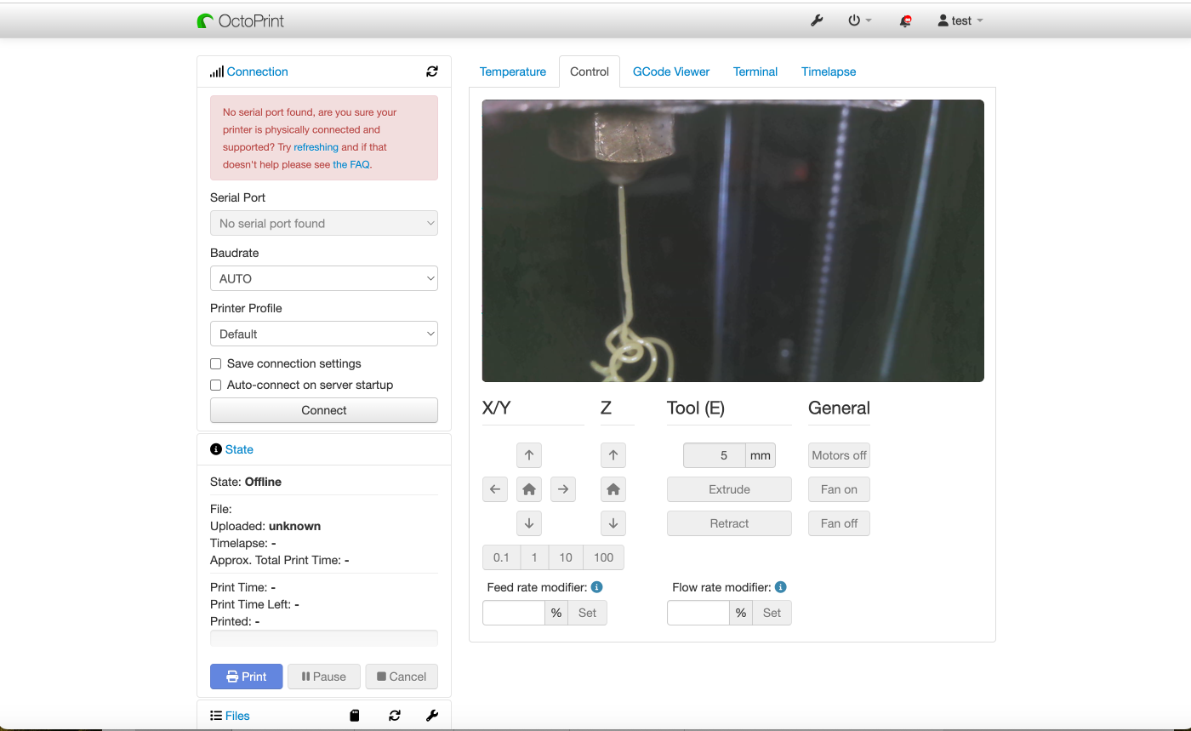Open the GCode Viewer tab
Image resolution: width=1191 pixels, height=731 pixels.
point(671,71)
